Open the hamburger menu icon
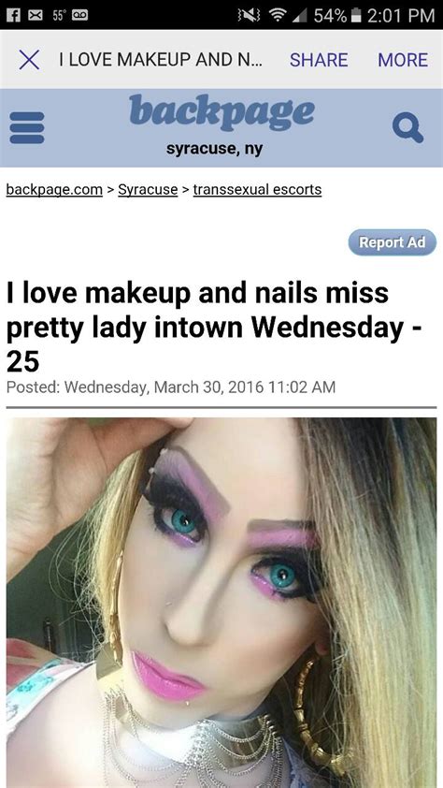Viewport: 443px width, 788px height. (x=26, y=127)
